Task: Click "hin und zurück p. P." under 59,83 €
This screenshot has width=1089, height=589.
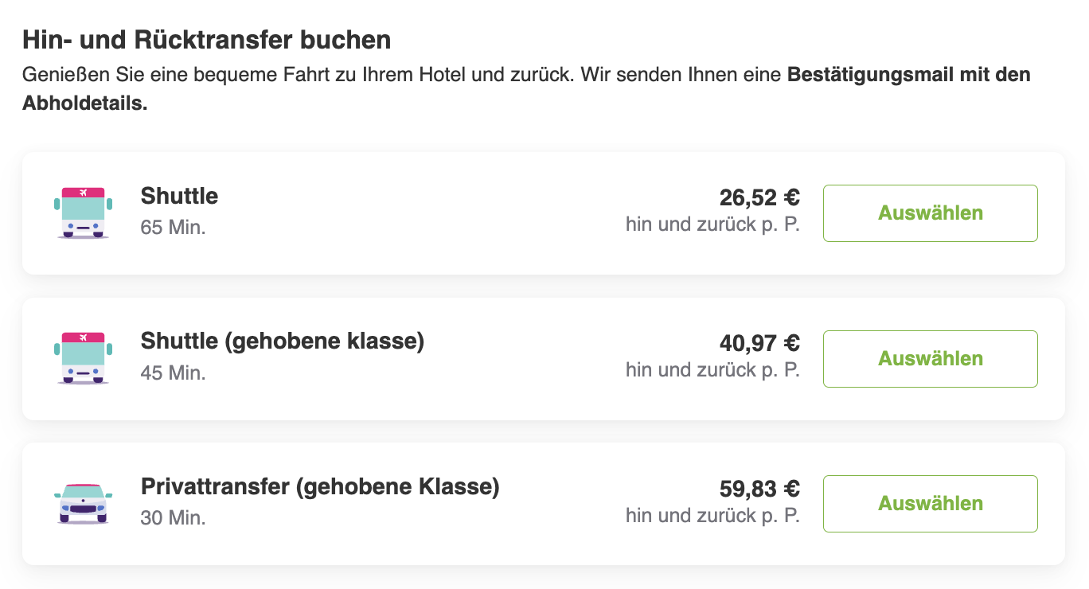Action: coord(712,515)
